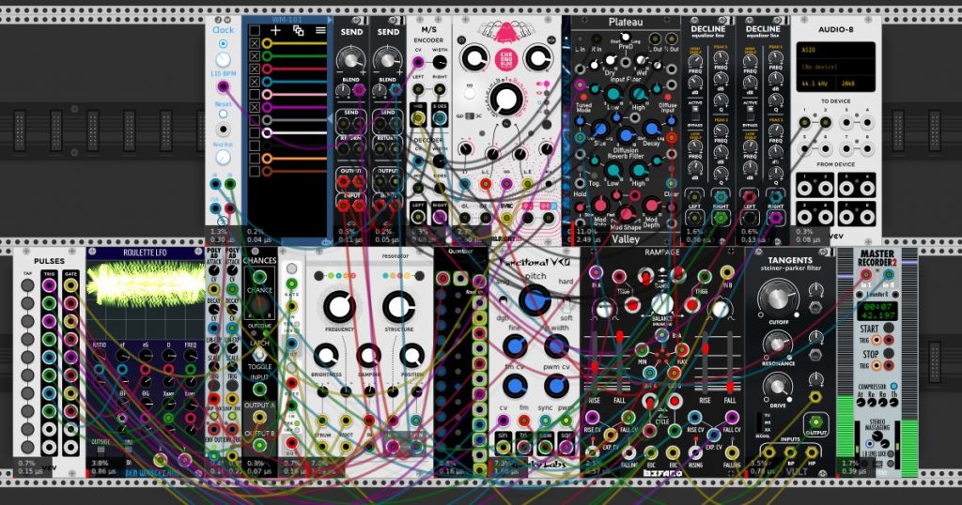Click the Resonator DAMPING knob
Screen dimensions: 962x505
pyautogui.click(x=368, y=355)
